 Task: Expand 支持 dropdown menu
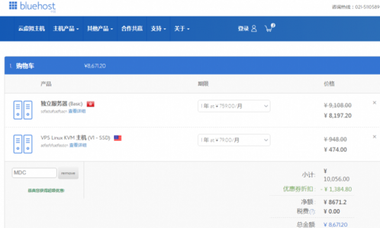[158, 28]
